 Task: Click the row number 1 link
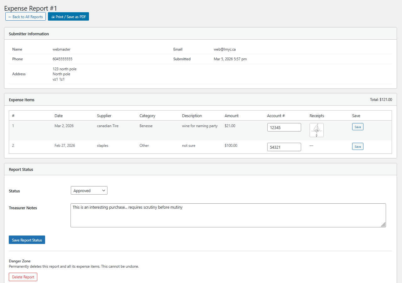[x=13, y=126]
